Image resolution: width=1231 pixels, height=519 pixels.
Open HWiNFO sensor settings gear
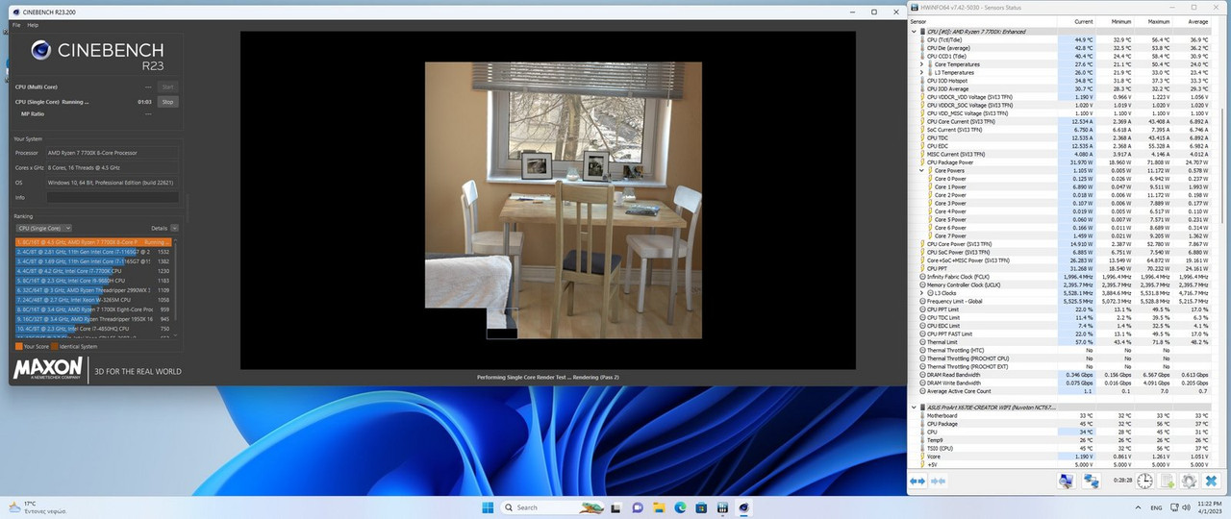tap(1189, 481)
